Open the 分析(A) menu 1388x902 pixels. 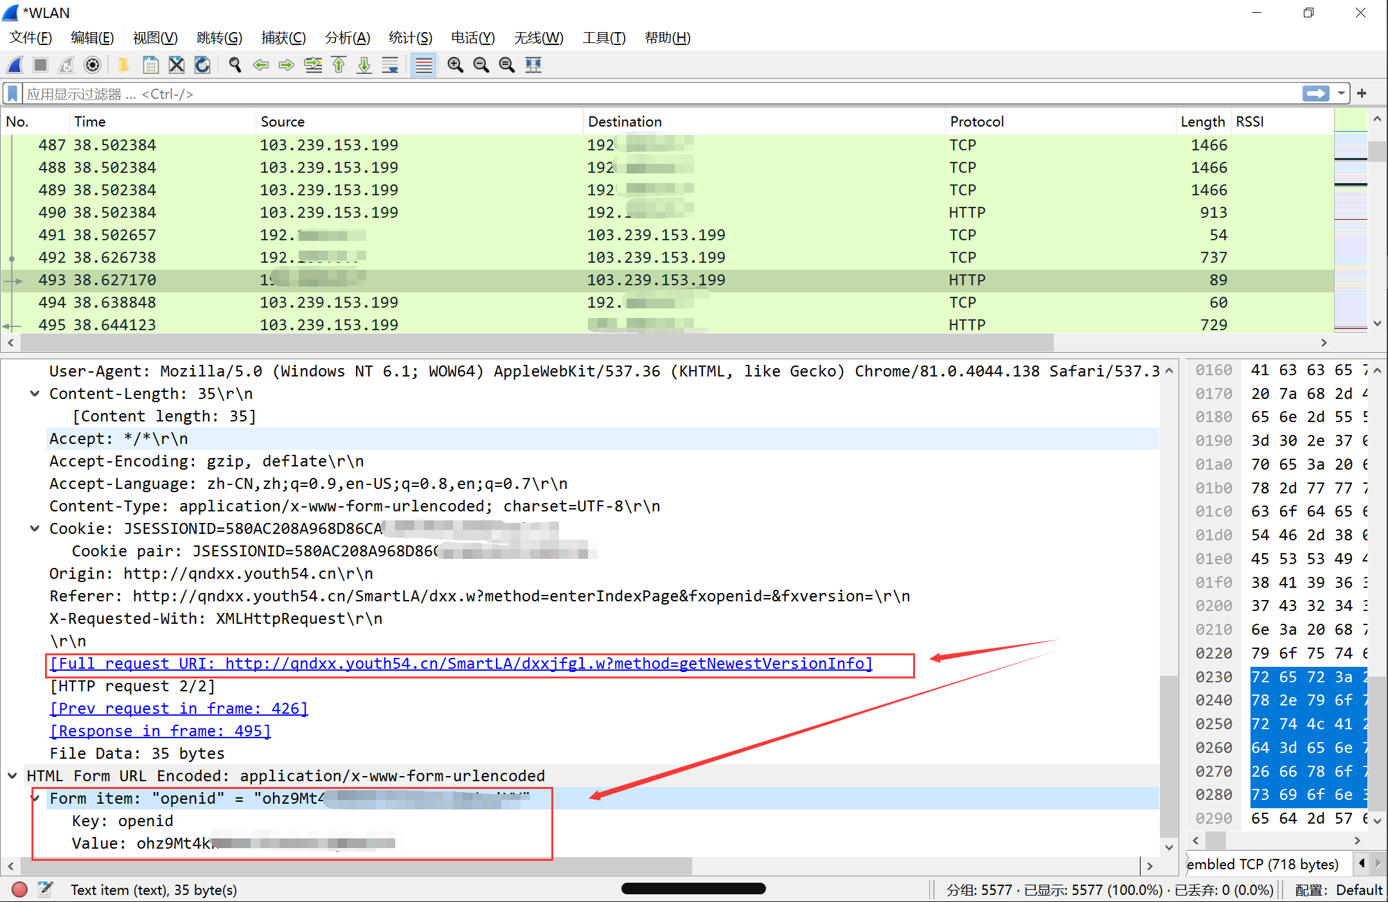347,38
